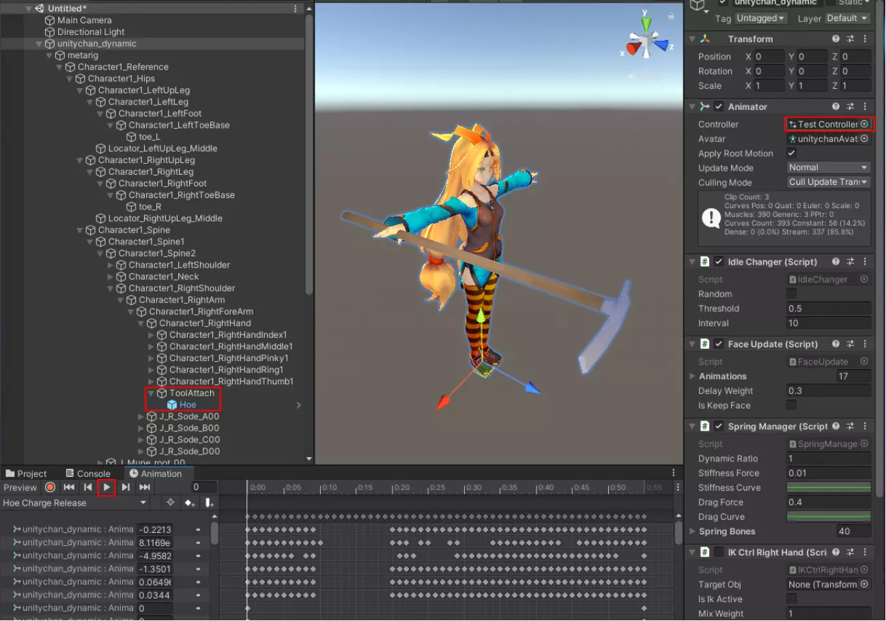Select the Hoe object in the hierarchy

(188, 405)
